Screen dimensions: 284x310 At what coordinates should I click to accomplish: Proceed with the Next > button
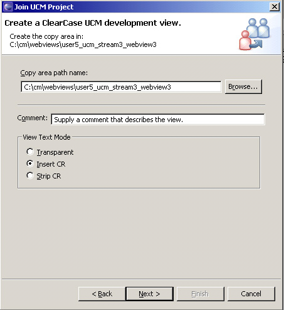[x=149, y=294]
